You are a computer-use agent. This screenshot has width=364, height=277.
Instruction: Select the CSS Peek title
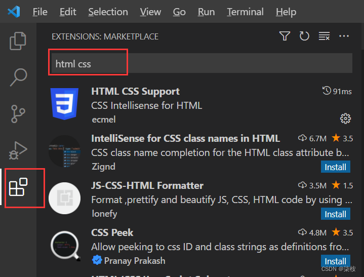tap(112, 232)
